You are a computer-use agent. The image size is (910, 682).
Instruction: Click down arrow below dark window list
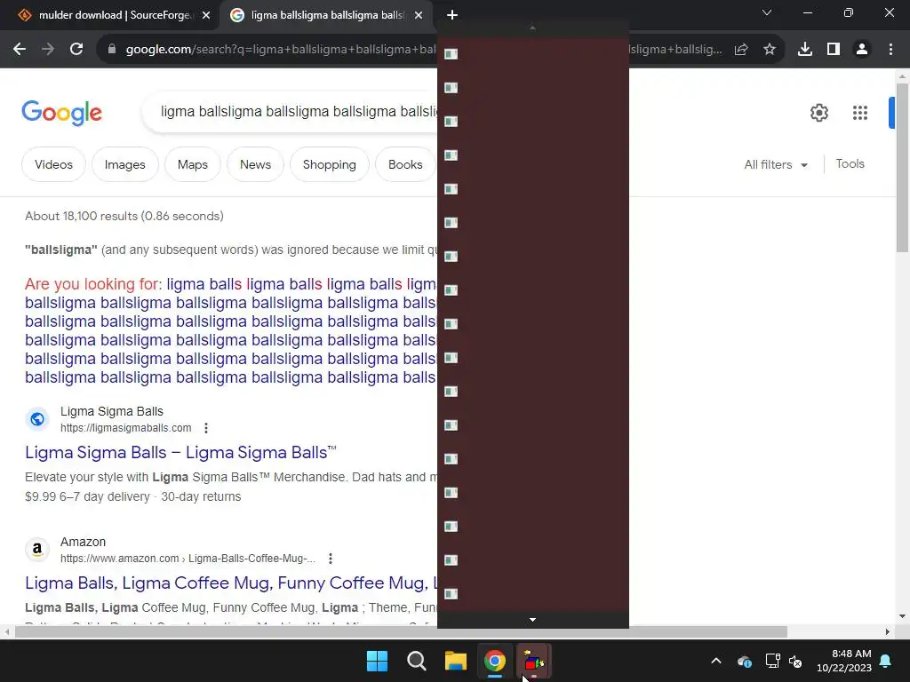(533, 620)
